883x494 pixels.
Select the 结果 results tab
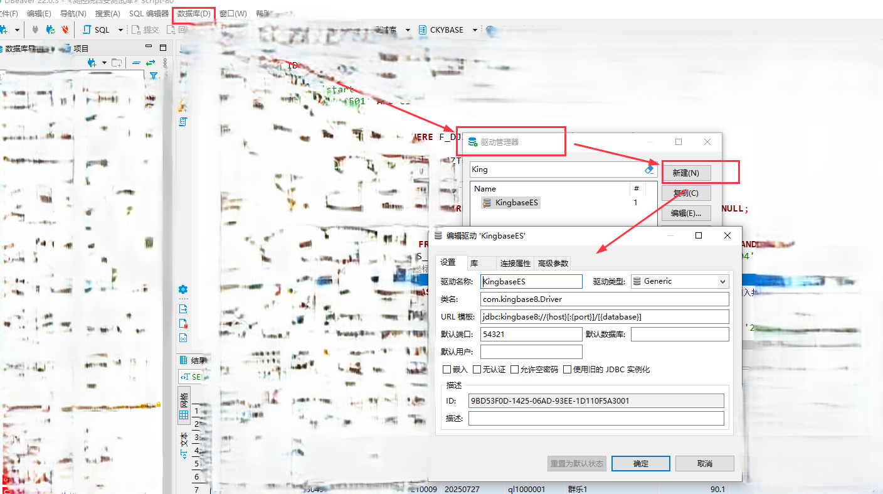(x=192, y=360)
